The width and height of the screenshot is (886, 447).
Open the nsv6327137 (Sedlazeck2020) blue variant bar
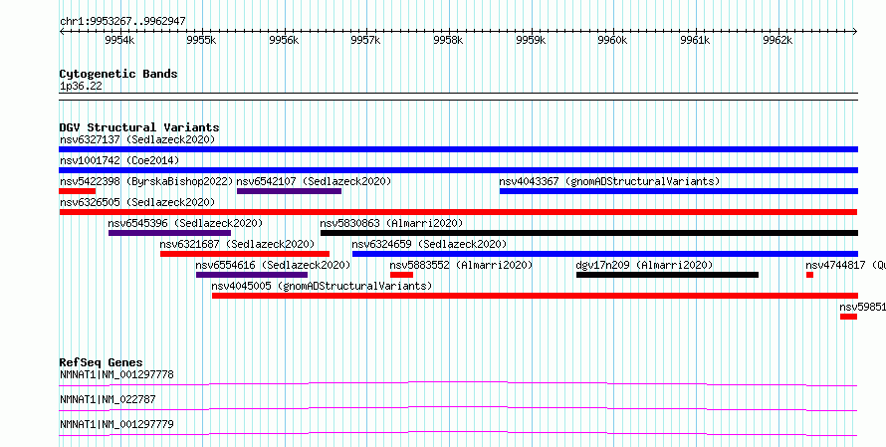coord(458,149)
